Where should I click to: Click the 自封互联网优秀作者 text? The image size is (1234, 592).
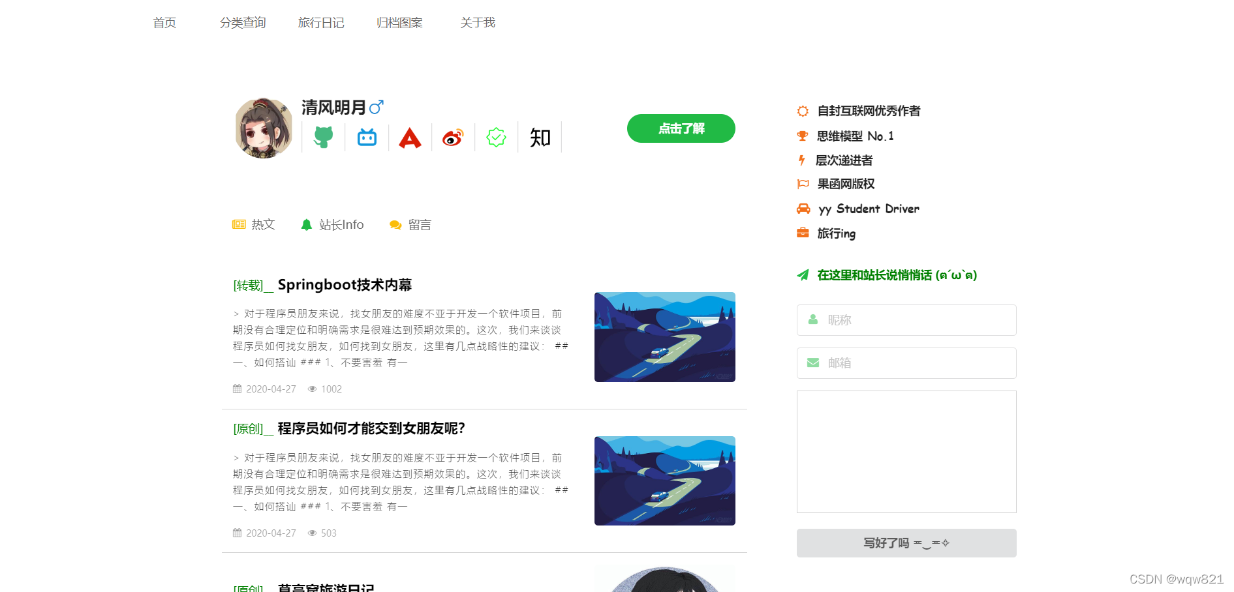coord(869,111)
